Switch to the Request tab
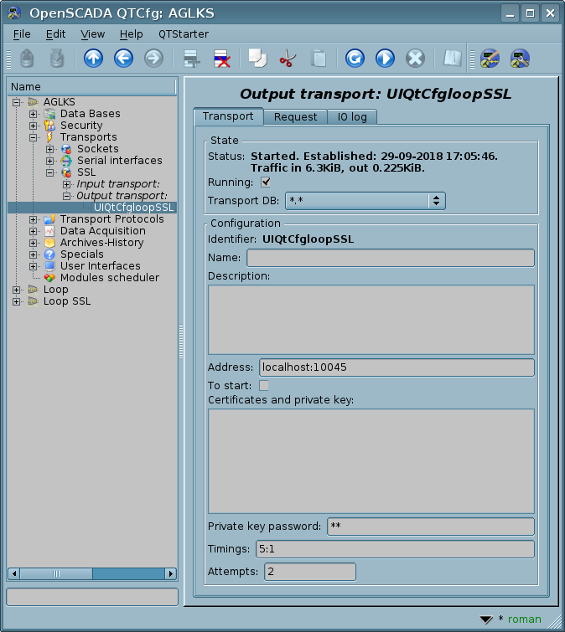 click(x=295, y=117)
